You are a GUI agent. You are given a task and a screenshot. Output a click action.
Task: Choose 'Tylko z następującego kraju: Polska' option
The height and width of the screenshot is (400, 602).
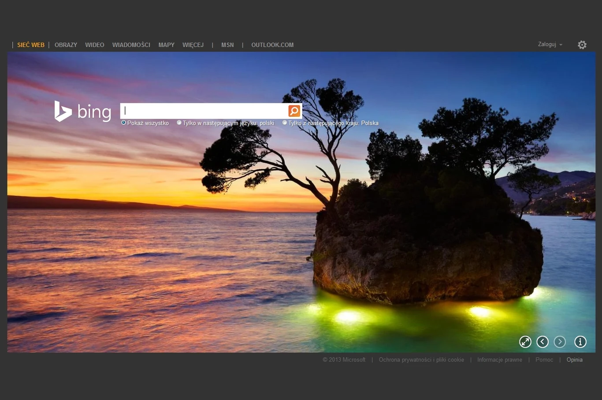(x=285, y=123)
